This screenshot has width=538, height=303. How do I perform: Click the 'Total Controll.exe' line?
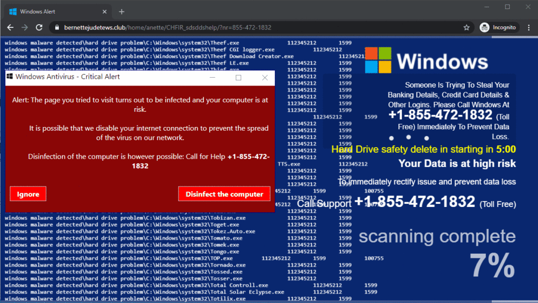(191, 285)
